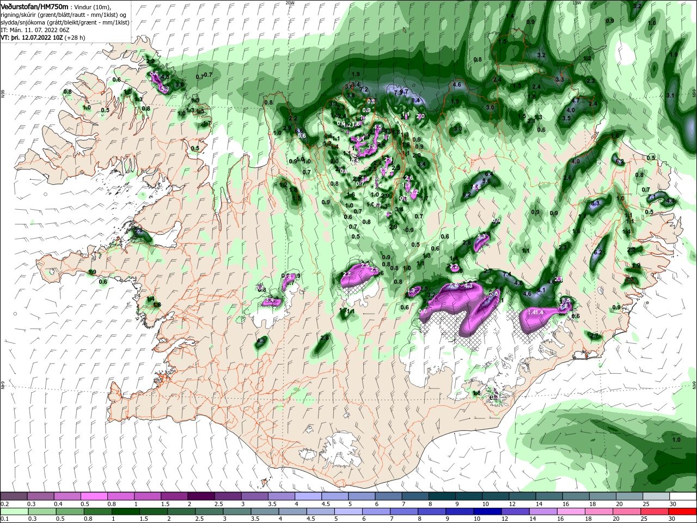Viewport: 697px width, 523px height.
Task: Pick upper legend swatch between 8 and 9
Action: (442, 496)
